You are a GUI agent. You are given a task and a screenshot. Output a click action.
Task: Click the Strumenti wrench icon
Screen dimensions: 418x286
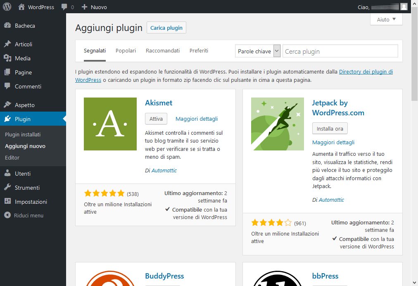[x=7, y=188]
